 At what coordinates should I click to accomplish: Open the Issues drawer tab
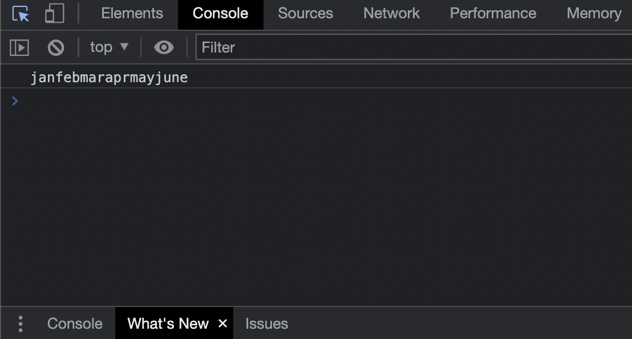click(266, 324)
